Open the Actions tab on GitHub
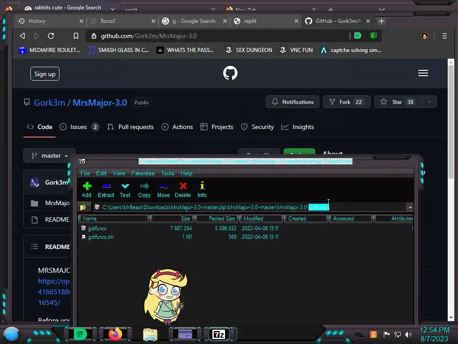Image resolution: width=458 pixels, height=344 pixels. (x=177, y=127)
